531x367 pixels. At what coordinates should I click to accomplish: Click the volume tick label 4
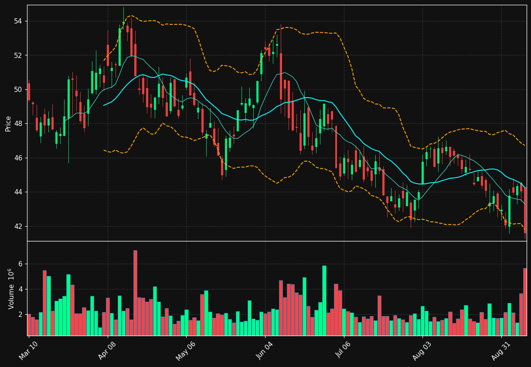click(20, 289)
